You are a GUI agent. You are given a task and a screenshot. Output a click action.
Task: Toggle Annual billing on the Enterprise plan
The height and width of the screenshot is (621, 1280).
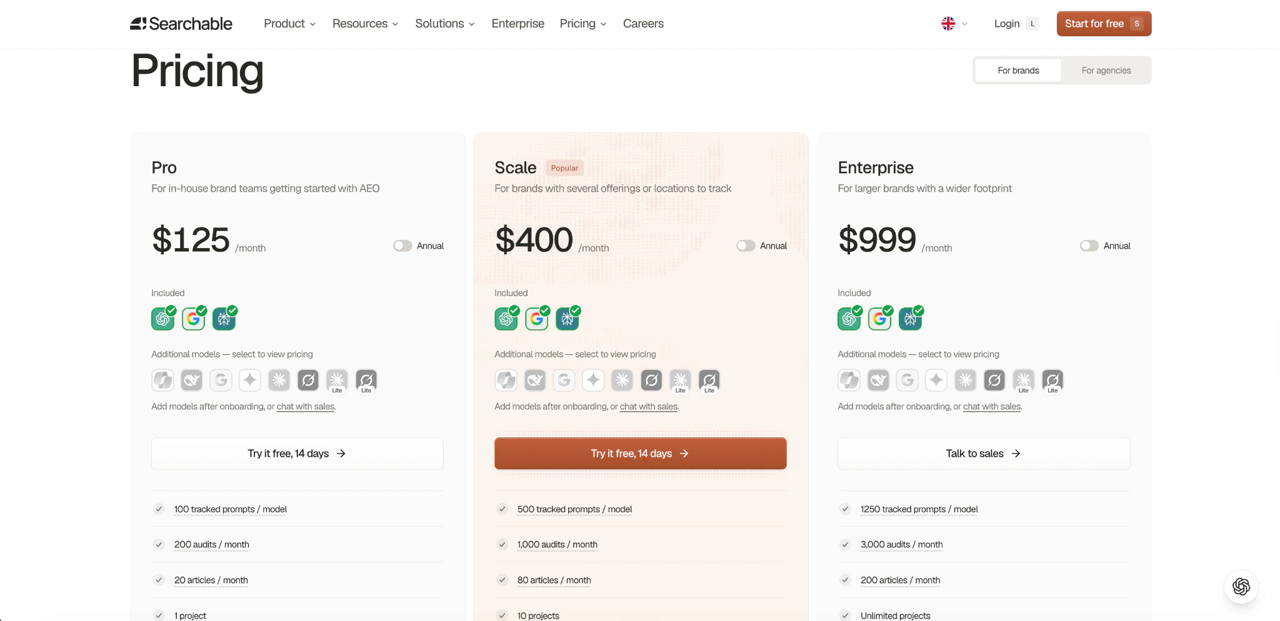[1089, 246]
